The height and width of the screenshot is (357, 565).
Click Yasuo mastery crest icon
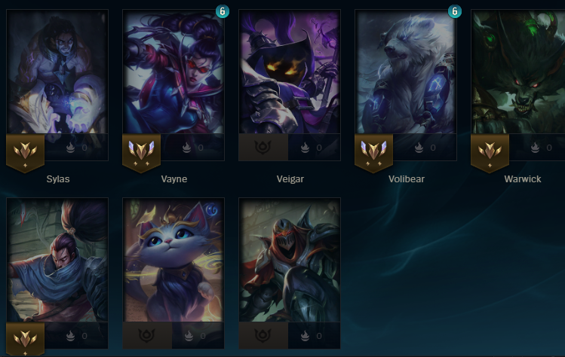pyautogui.click(x=25, y=339)
